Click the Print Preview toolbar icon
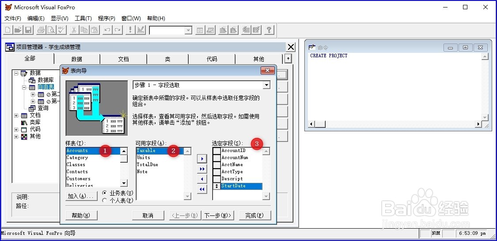The image size is (497, 241). [51, 30]
